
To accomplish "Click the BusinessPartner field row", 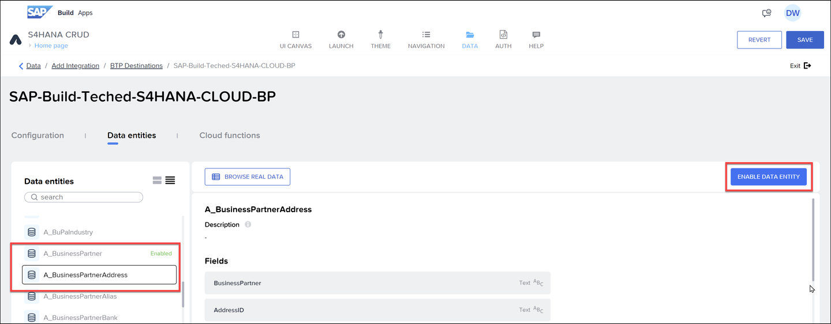I will pos(377,283).
